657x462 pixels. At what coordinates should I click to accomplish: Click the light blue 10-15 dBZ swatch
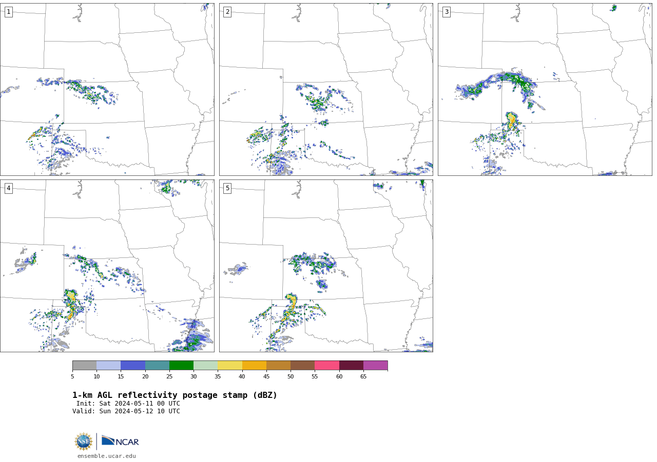pos(108,366)
